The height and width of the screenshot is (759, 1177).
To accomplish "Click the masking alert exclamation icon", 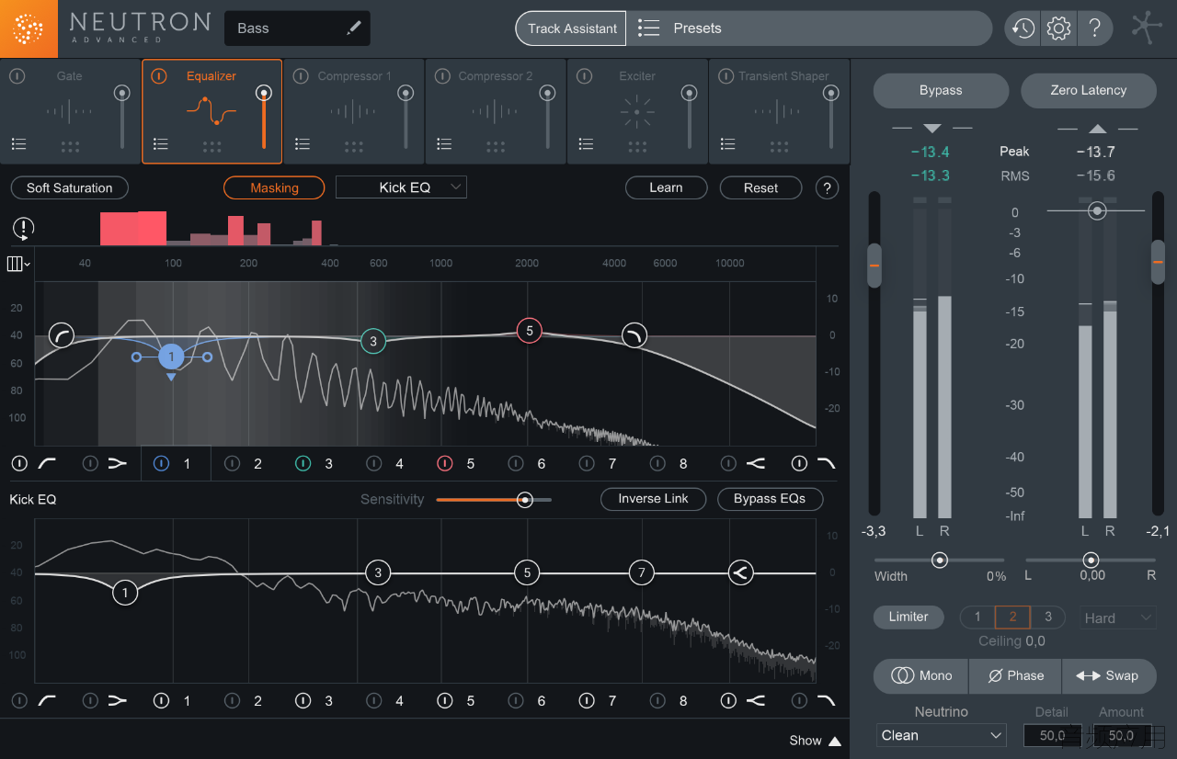I will pos(24,228).
